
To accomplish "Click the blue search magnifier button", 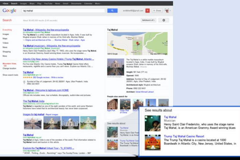I will point(112,11).
